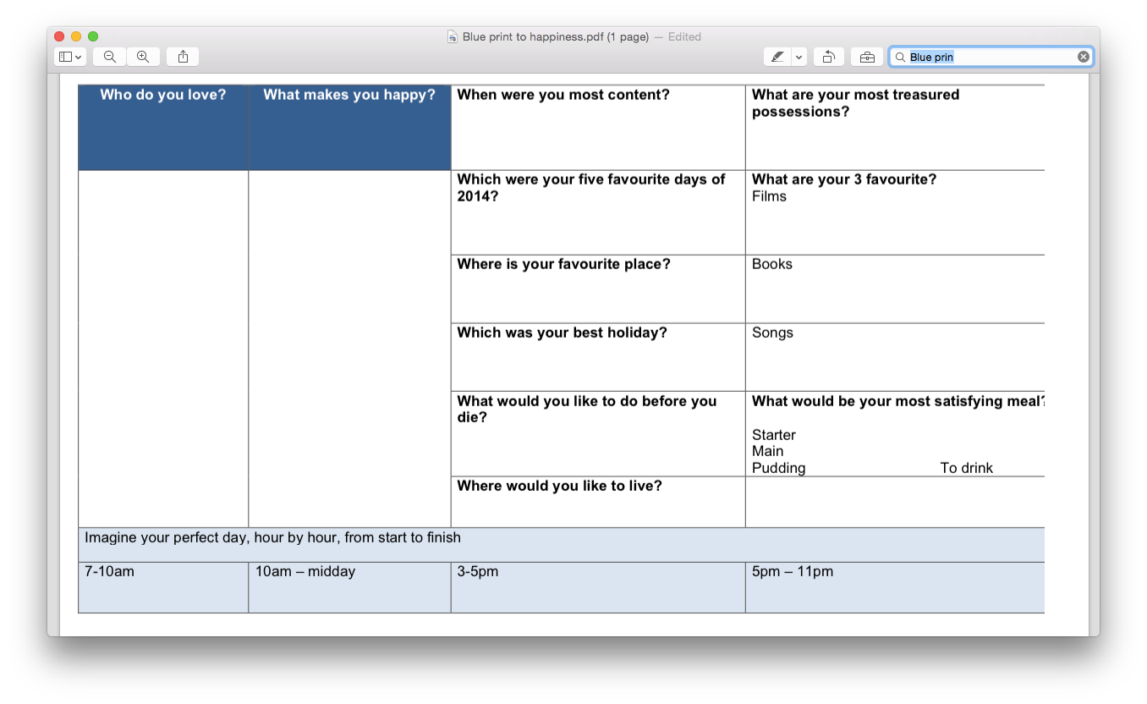This screenshot has height=704, width=1147.
Task: Zoom out of the PDF page
Action: [110, 57]
